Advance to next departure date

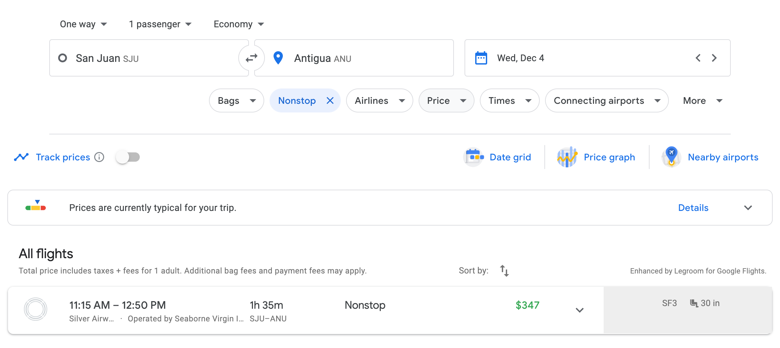[x=714, y=58]
